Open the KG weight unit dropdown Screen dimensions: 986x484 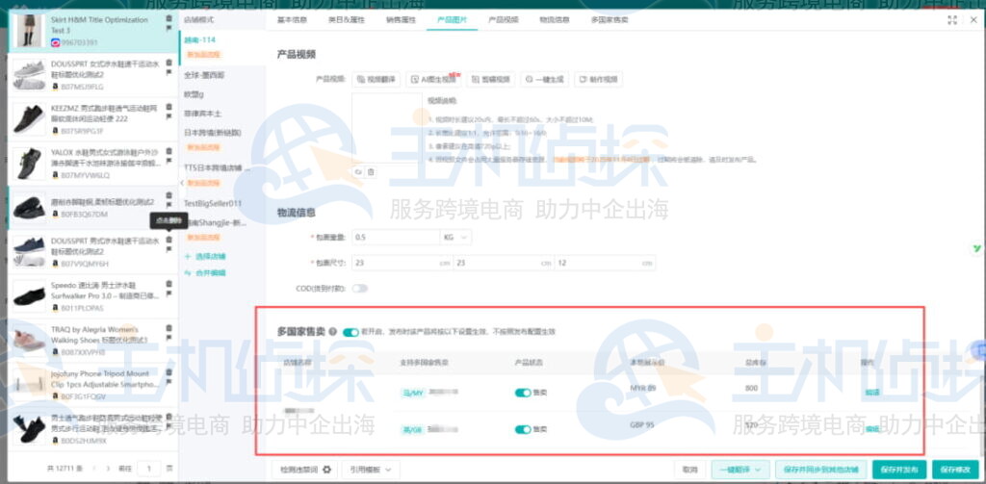point(455,237)
